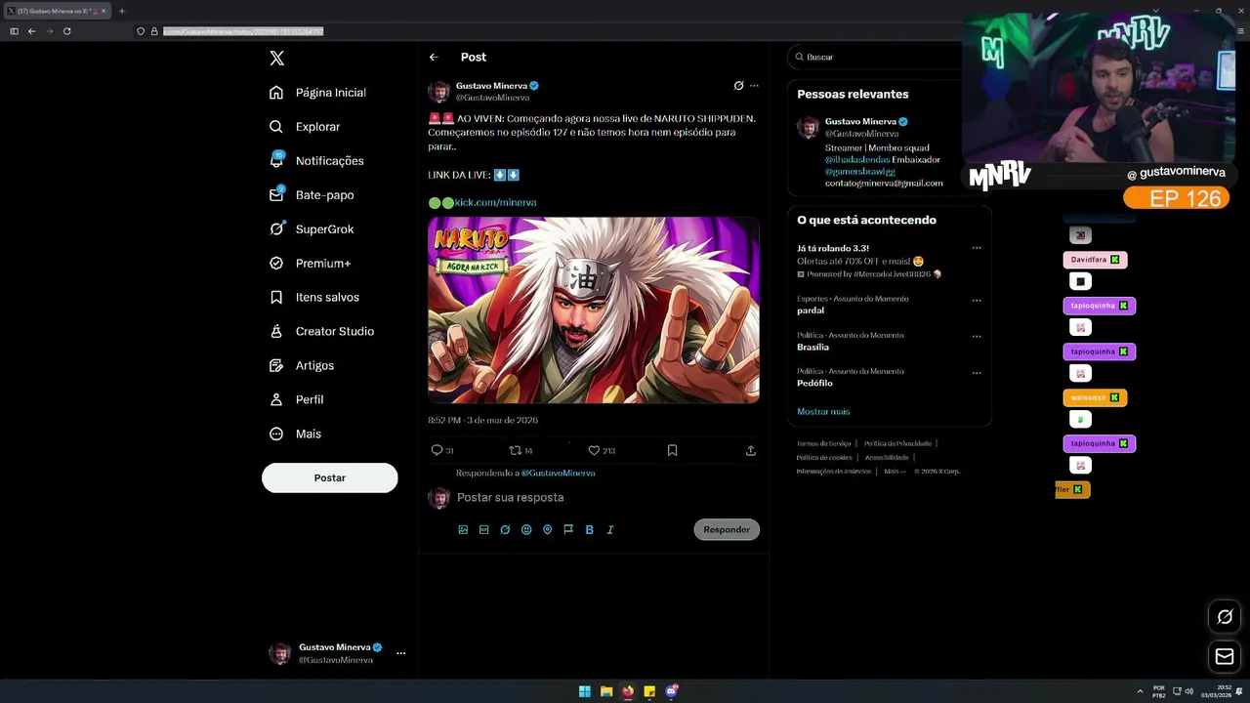Click the post author avatar
The width and height of the screenshot is (1250, 703).
click(x=439, y=92)
